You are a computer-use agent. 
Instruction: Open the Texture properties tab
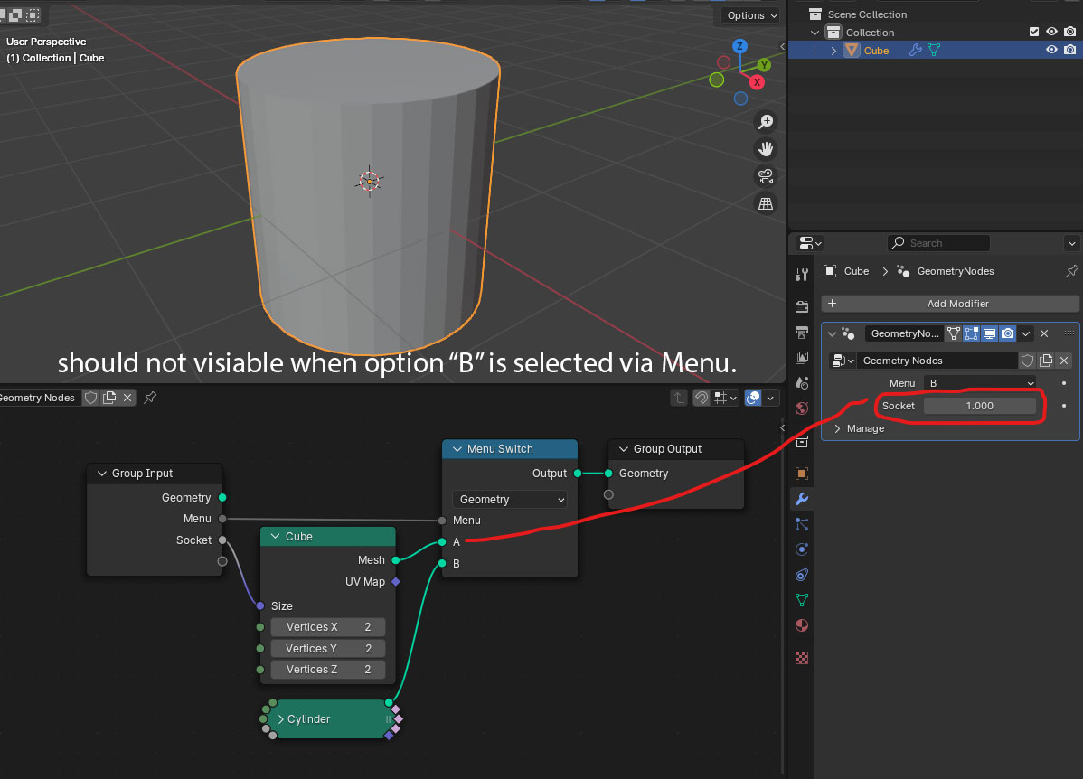801,658
